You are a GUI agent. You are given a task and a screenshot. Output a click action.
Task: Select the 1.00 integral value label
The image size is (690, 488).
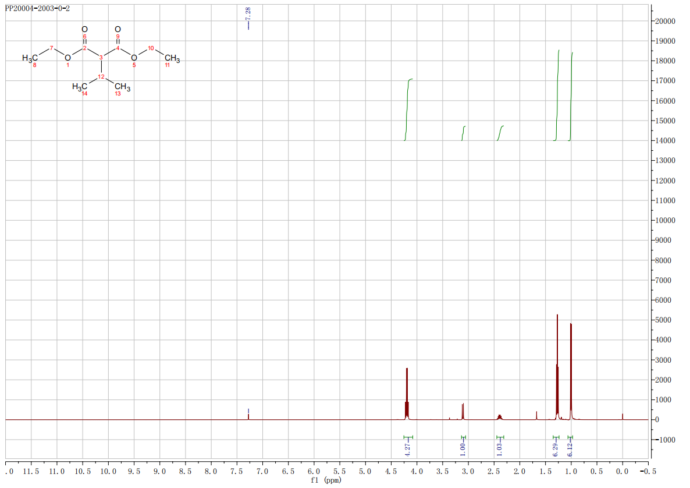click(x=463, y=449)
